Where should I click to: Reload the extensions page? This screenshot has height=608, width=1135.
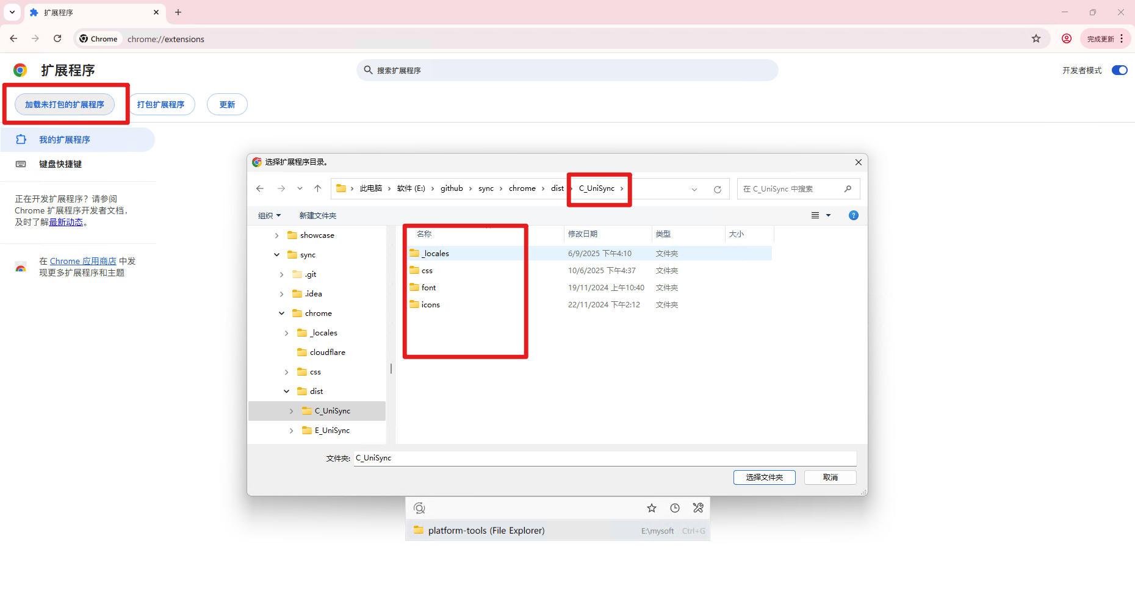tap(57, 38)
